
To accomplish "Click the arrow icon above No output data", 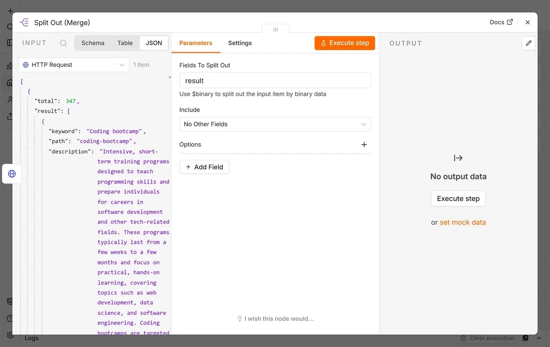I will click(458, 158).
